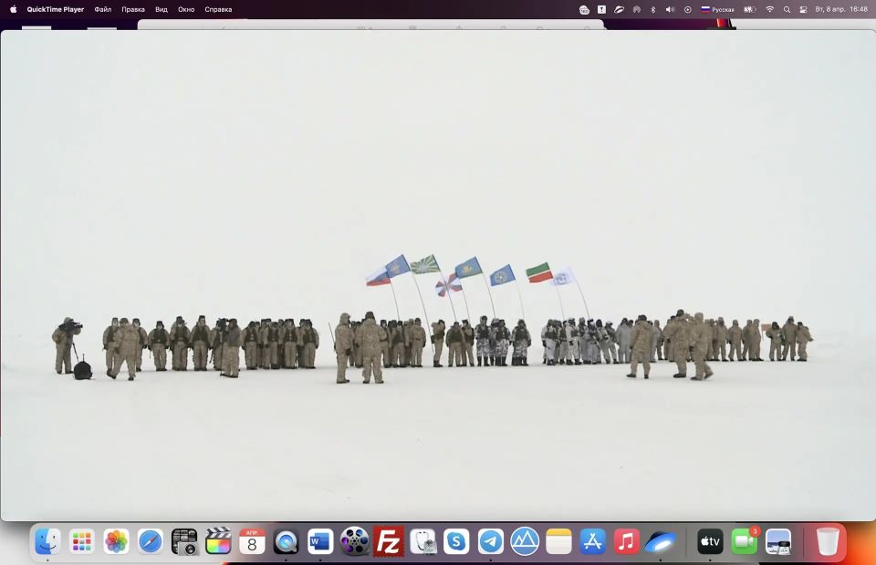
Task: Show battery status in the menu bar
Action: (750, 9)
